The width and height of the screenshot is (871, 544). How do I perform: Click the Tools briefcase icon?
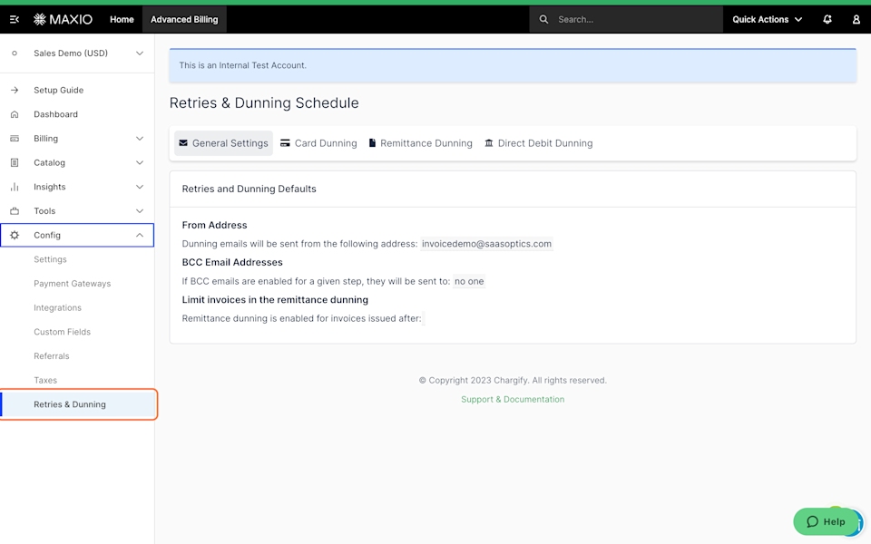(15, 211)
